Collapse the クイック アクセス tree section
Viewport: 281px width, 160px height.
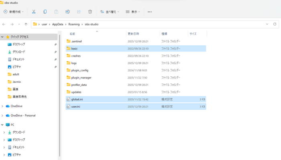(x=2, y=37)
